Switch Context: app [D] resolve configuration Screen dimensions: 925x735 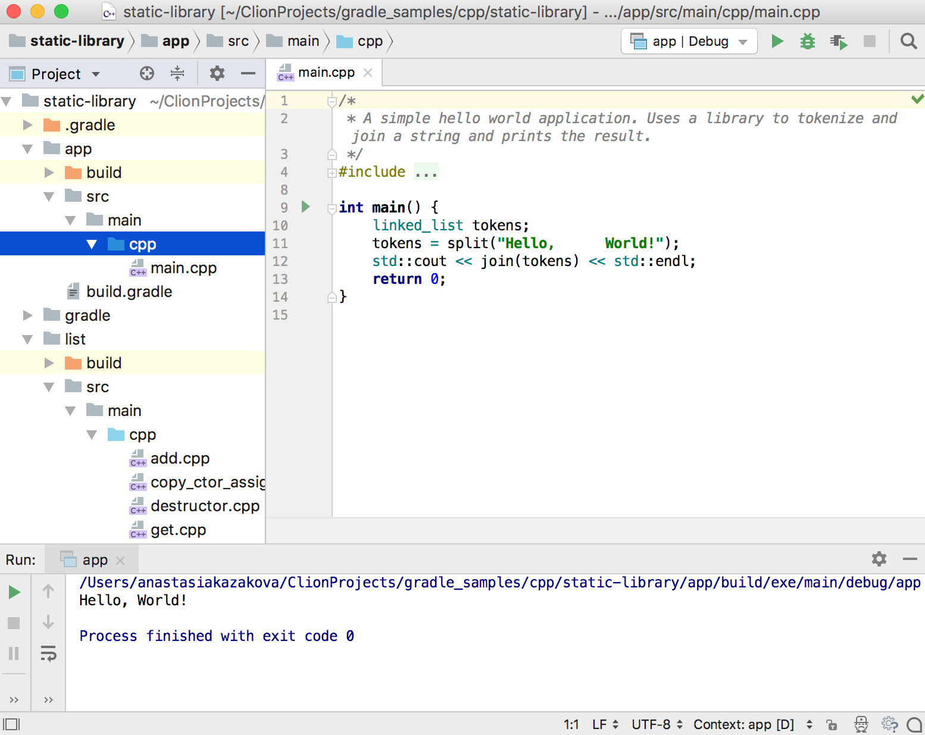753,724
